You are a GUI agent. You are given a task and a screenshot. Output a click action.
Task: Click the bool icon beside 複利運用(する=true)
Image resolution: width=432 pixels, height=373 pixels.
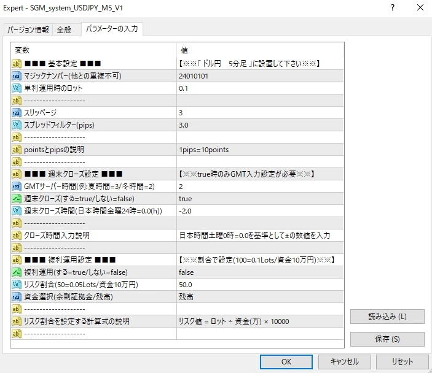[x=16, y=272]
